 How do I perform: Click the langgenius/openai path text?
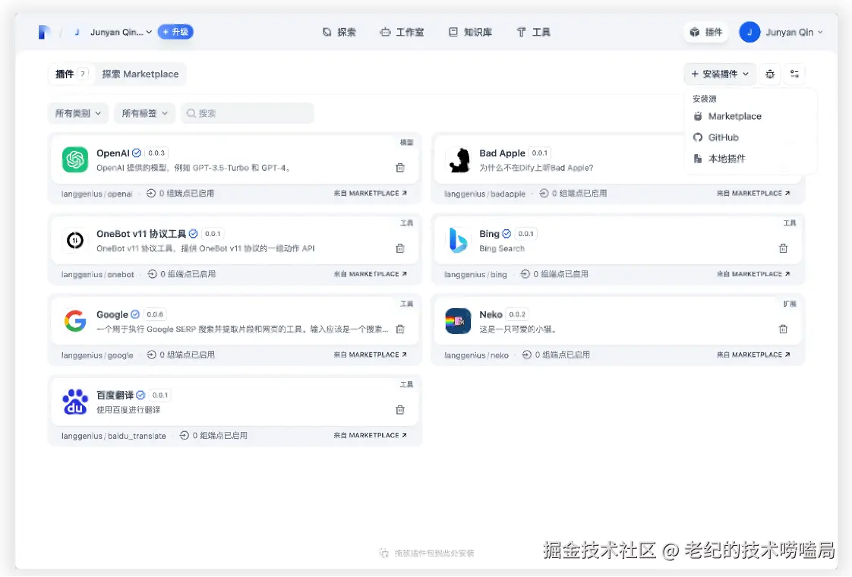[x=96, y=194]
